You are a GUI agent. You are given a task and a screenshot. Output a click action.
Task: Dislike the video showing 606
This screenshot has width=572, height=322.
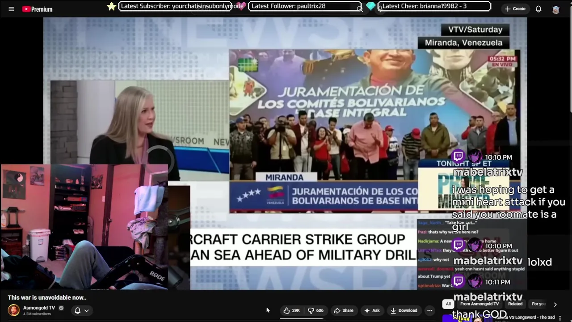[x=316, y=310]
